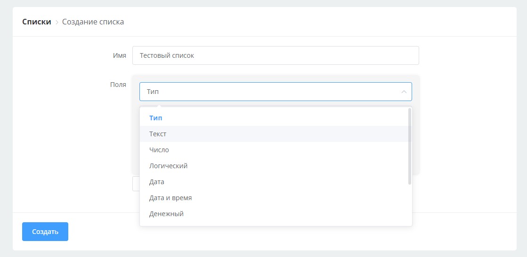Click the small pointer notch above dropdown list
Image resolution: width=527 pixels, height=257 pixels.
pos(159,105)
